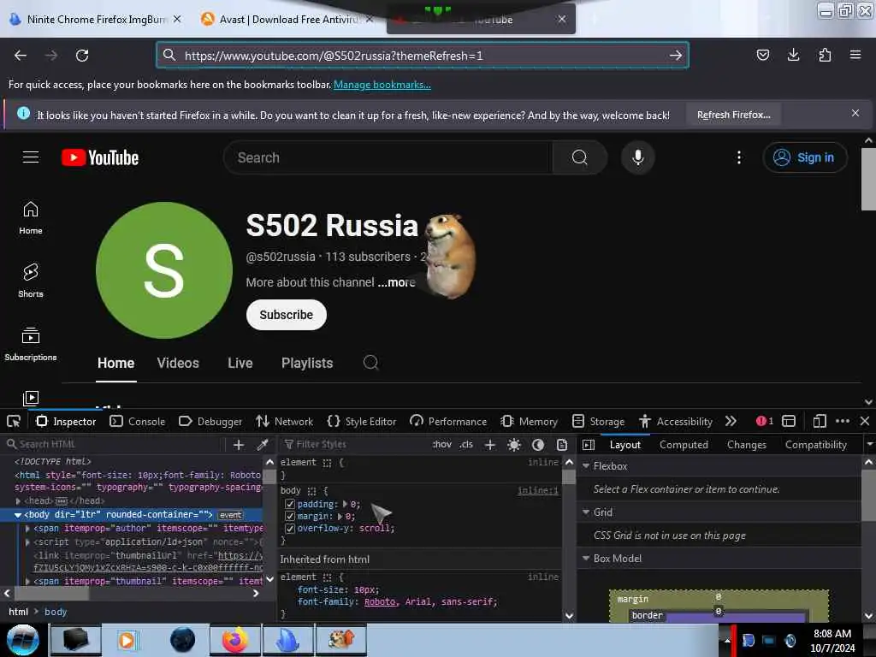Screen dimensions: 876x657
Task: Expand the padding shorthand value
Action: pos(345,504)
